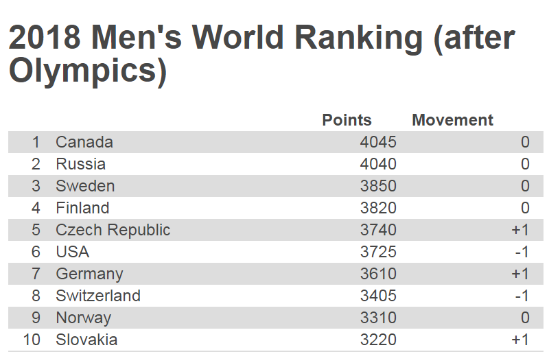Click Canada's 4045 points value

click(x=378, y=142)
